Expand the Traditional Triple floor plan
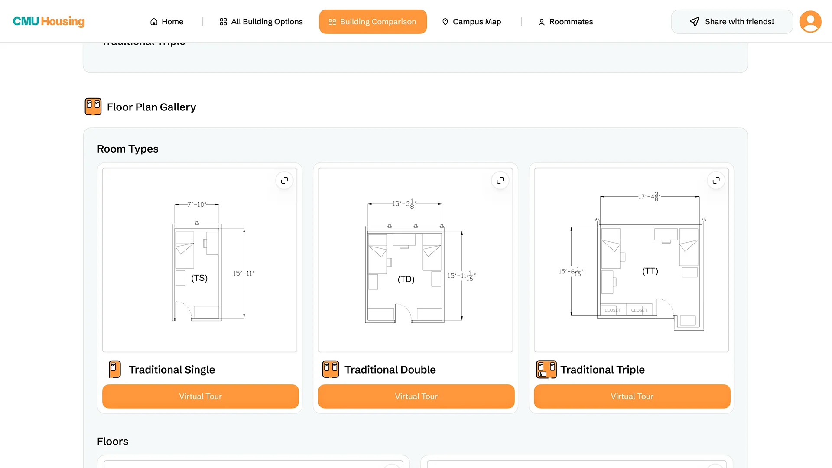This screenshot has height=468, width=832. click(716, 180)
